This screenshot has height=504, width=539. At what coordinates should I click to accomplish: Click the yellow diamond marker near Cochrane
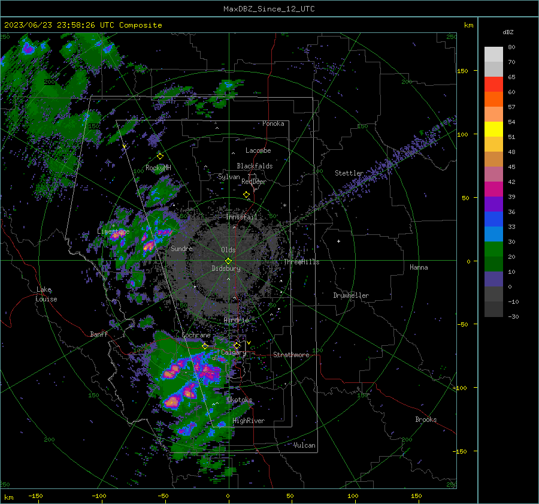(205, 346)
